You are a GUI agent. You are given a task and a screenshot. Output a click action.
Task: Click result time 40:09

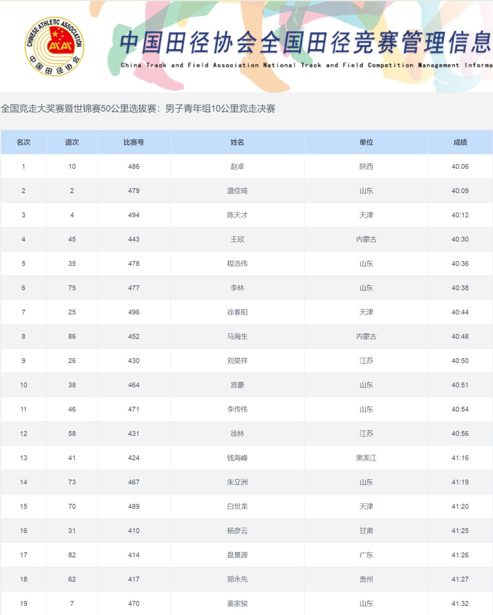click(460, 191)
